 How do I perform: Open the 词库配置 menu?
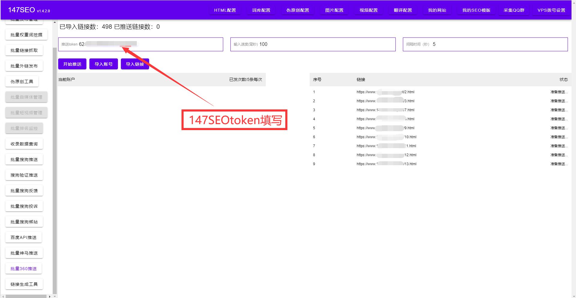261,10
